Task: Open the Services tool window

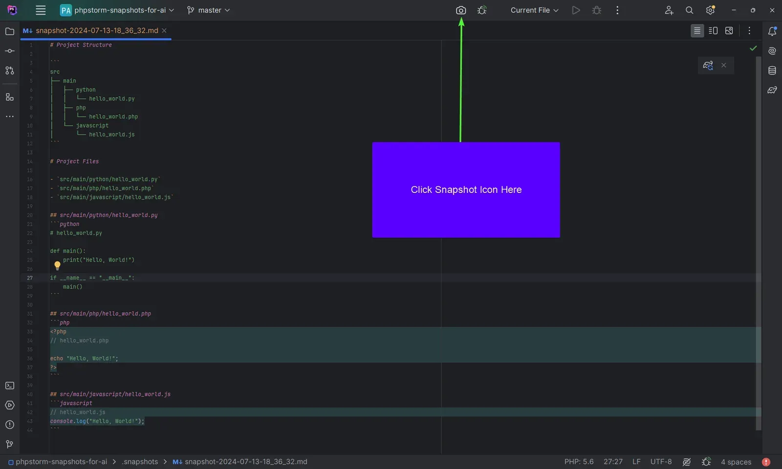Action: click(x=10, y=405)
